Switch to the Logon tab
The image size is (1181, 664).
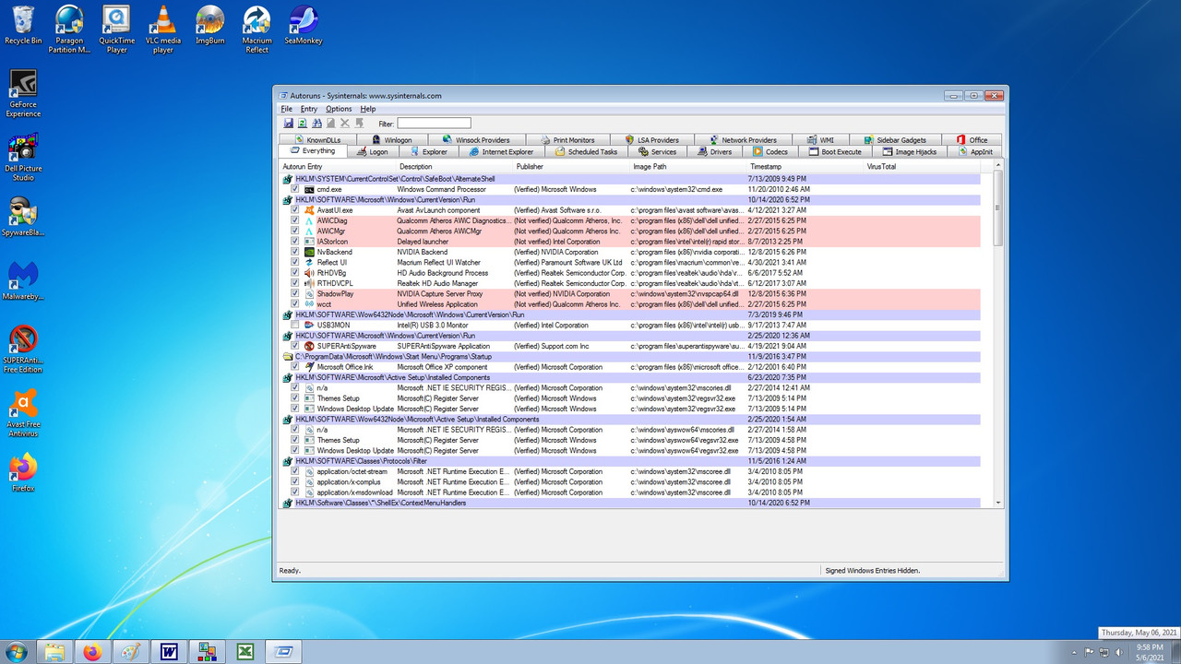371,151
